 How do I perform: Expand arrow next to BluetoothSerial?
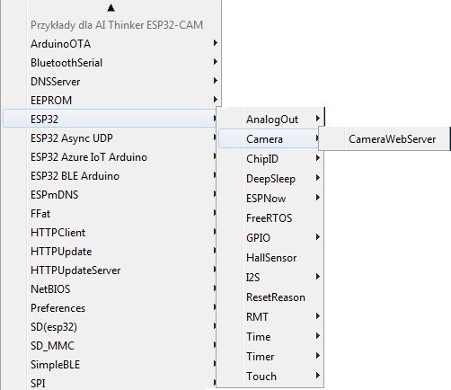[215, 62]
